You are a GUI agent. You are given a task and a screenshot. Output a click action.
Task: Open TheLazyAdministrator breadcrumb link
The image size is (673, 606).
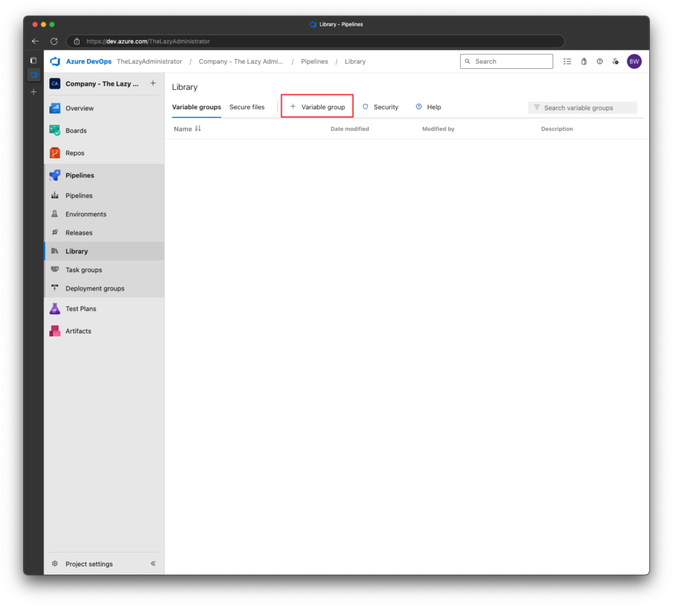pyautogui.click(x=149, y=61)
